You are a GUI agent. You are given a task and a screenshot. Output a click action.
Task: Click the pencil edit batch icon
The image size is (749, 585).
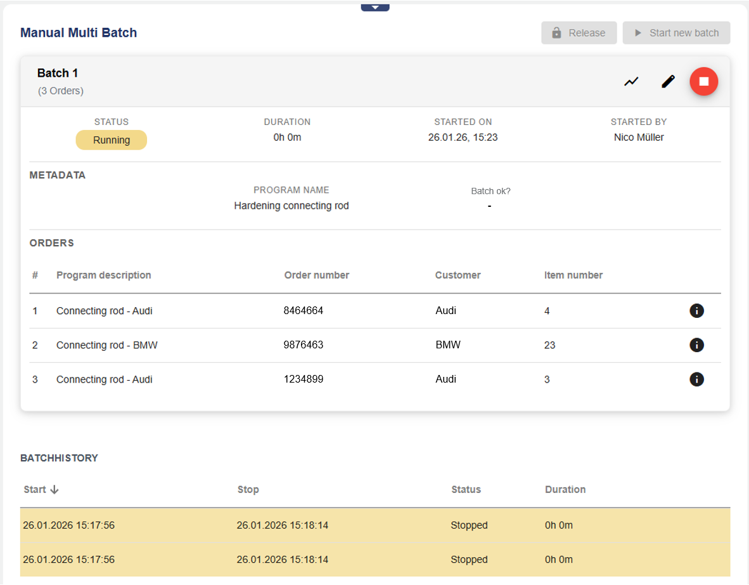pyautogui.click(x=668, y=82)
